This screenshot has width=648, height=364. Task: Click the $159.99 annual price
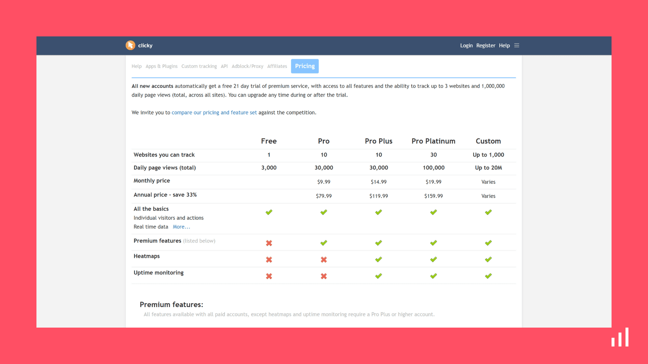434,196
